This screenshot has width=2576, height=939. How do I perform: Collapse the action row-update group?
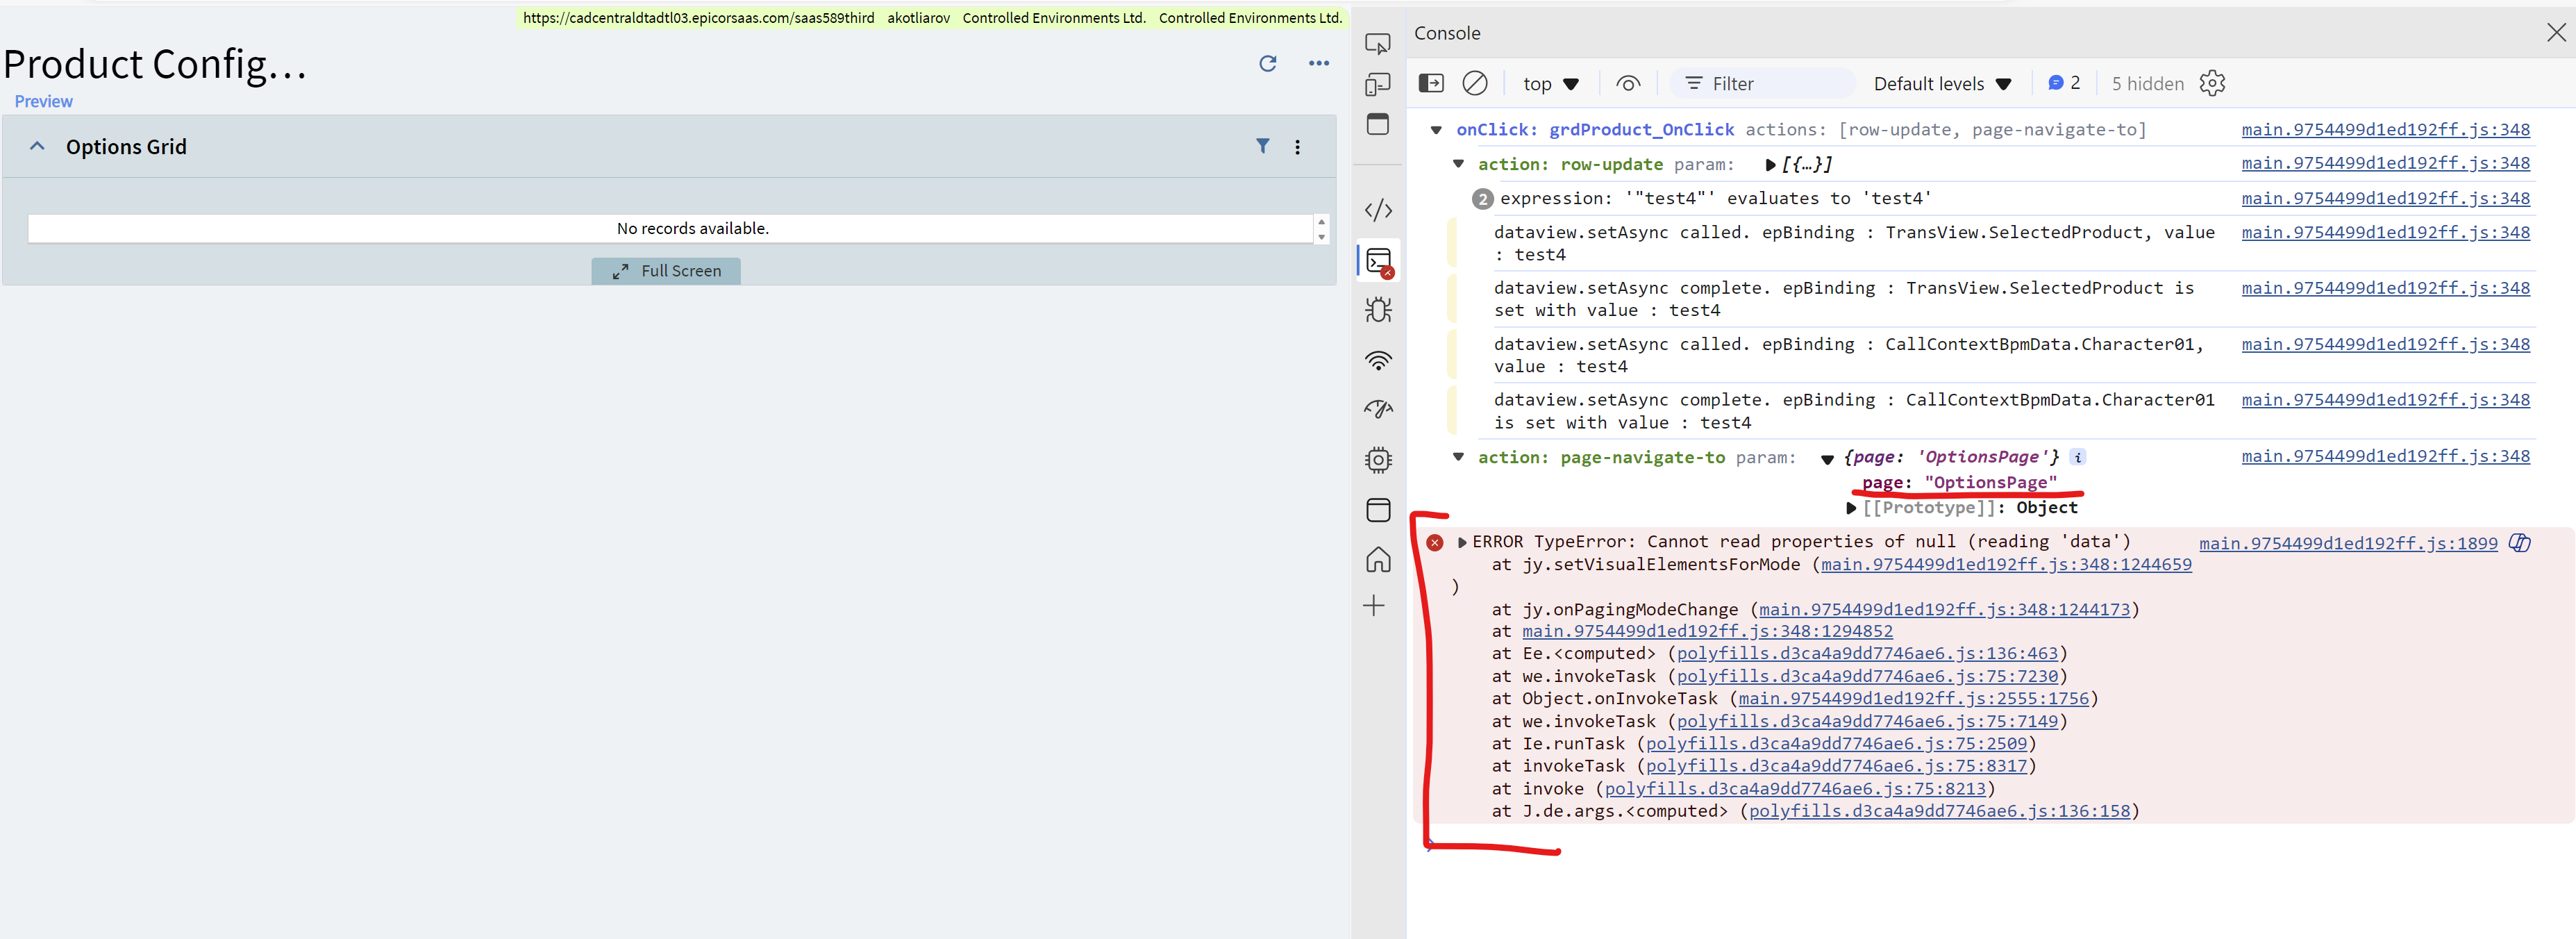(x=1458, y=164)
